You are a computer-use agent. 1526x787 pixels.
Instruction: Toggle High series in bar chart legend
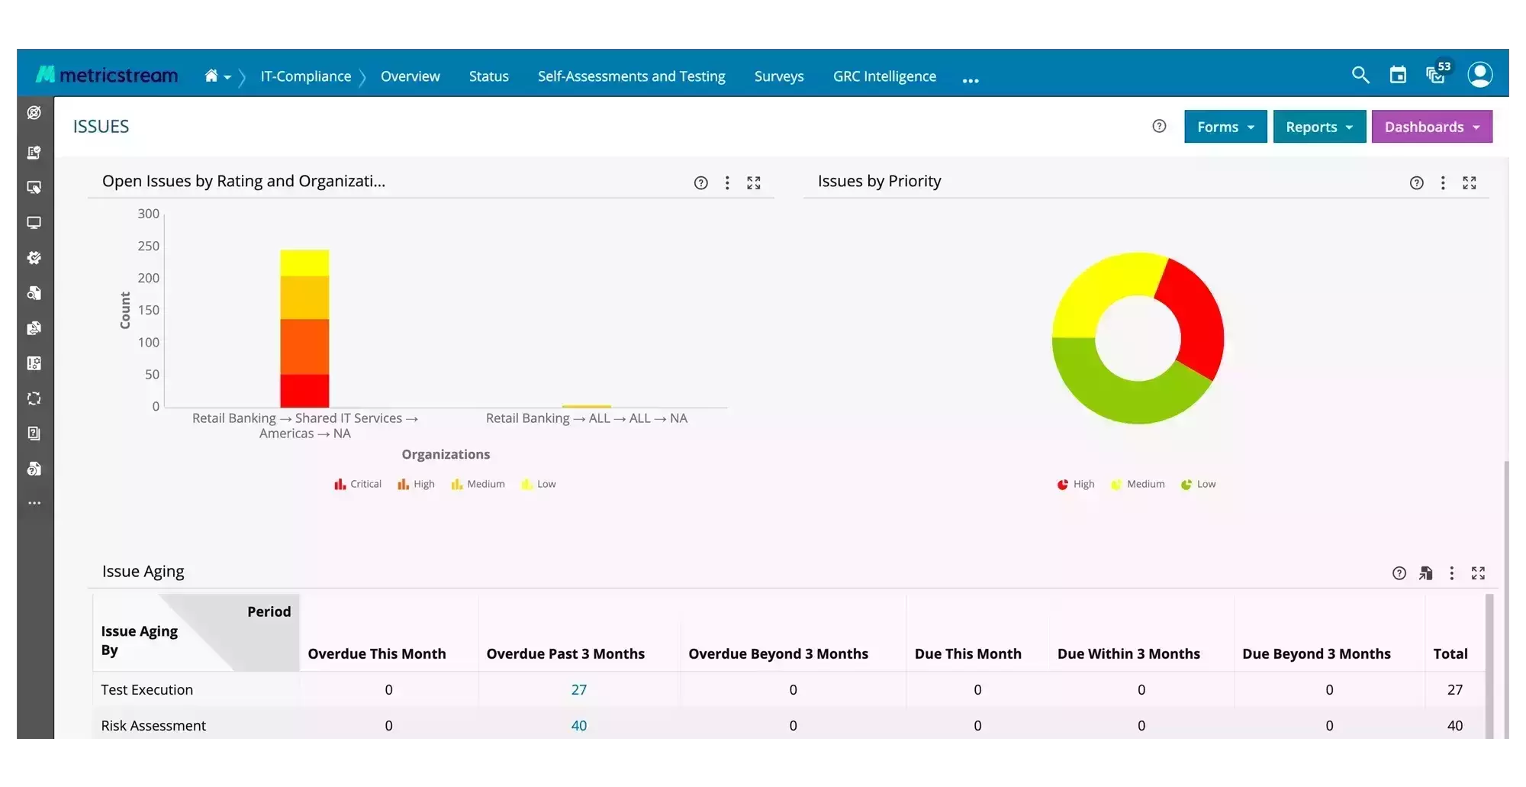(416, 484)
